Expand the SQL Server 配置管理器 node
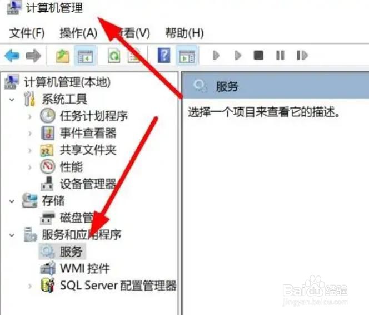The image size is (369, 315). 30,286
